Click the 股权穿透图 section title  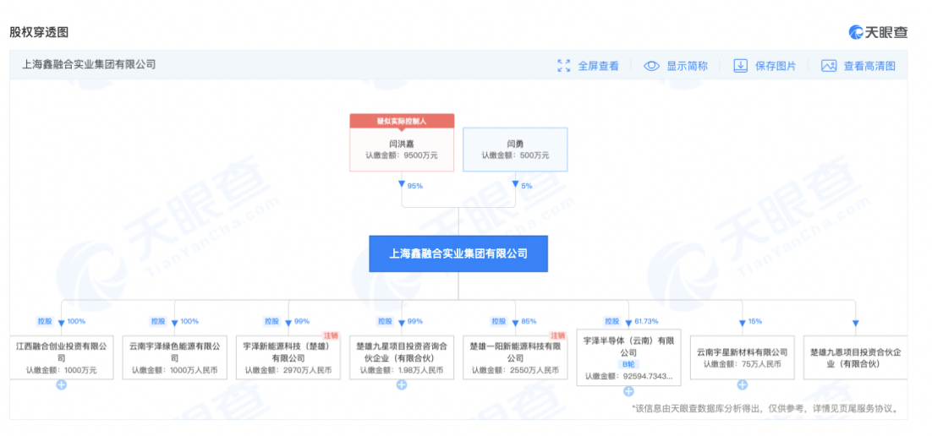coord(39,33)
